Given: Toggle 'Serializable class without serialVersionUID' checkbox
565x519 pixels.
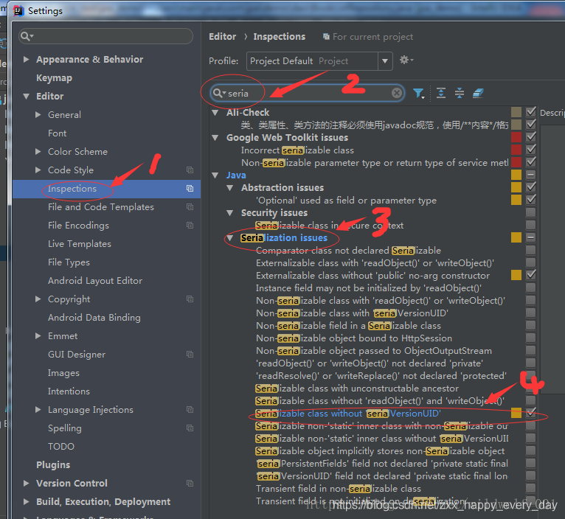Looking at the screenshot, I should (531, 413).
